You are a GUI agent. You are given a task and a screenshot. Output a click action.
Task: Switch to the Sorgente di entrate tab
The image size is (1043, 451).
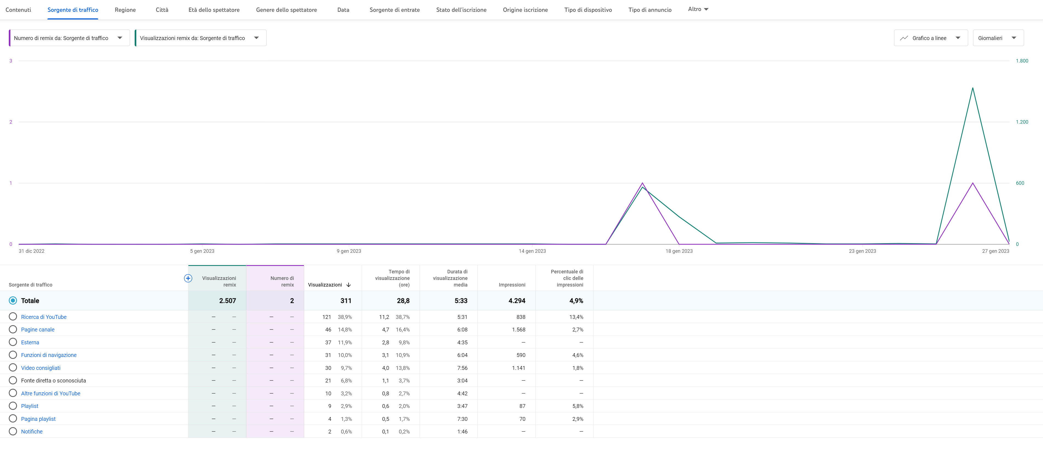click(x=394, y=10)
